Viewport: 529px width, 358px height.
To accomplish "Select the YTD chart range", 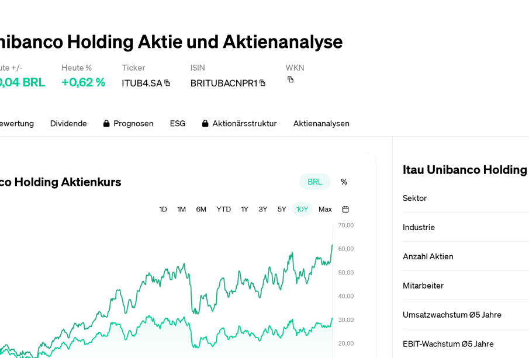I will (x=223, y=209).
